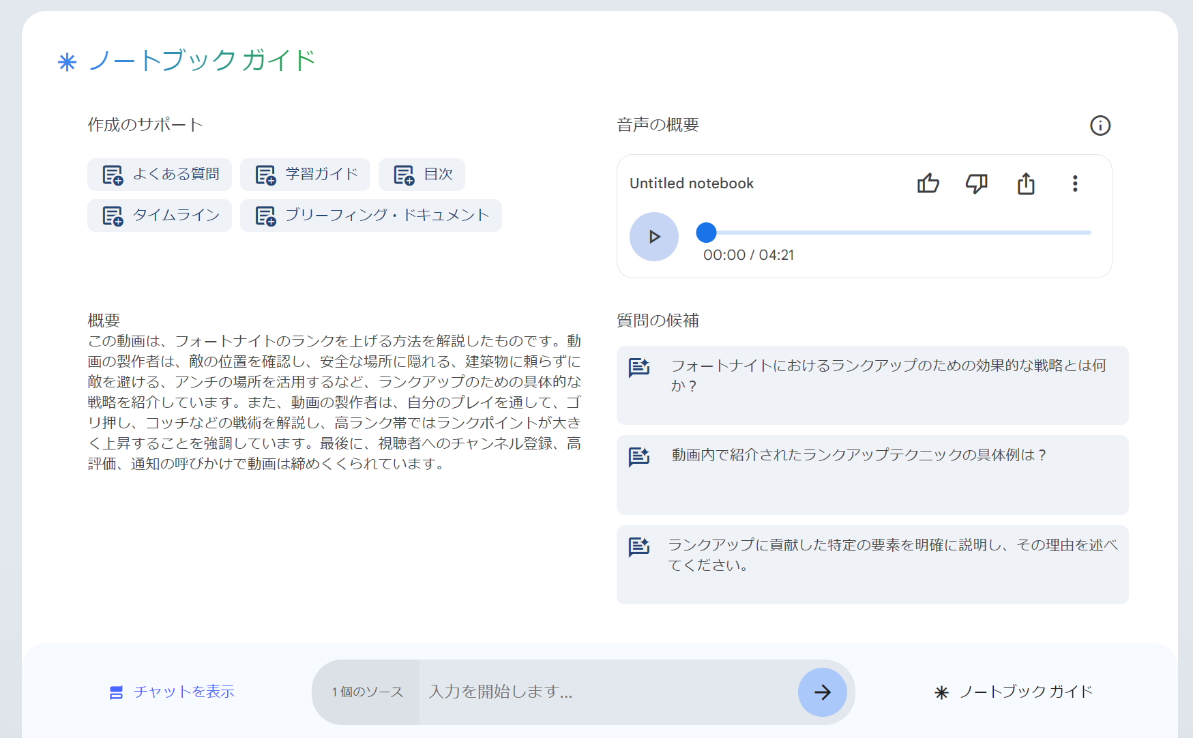Select suggested question about 効果的な戦略

pyautogui.click(x=872, y=385)
